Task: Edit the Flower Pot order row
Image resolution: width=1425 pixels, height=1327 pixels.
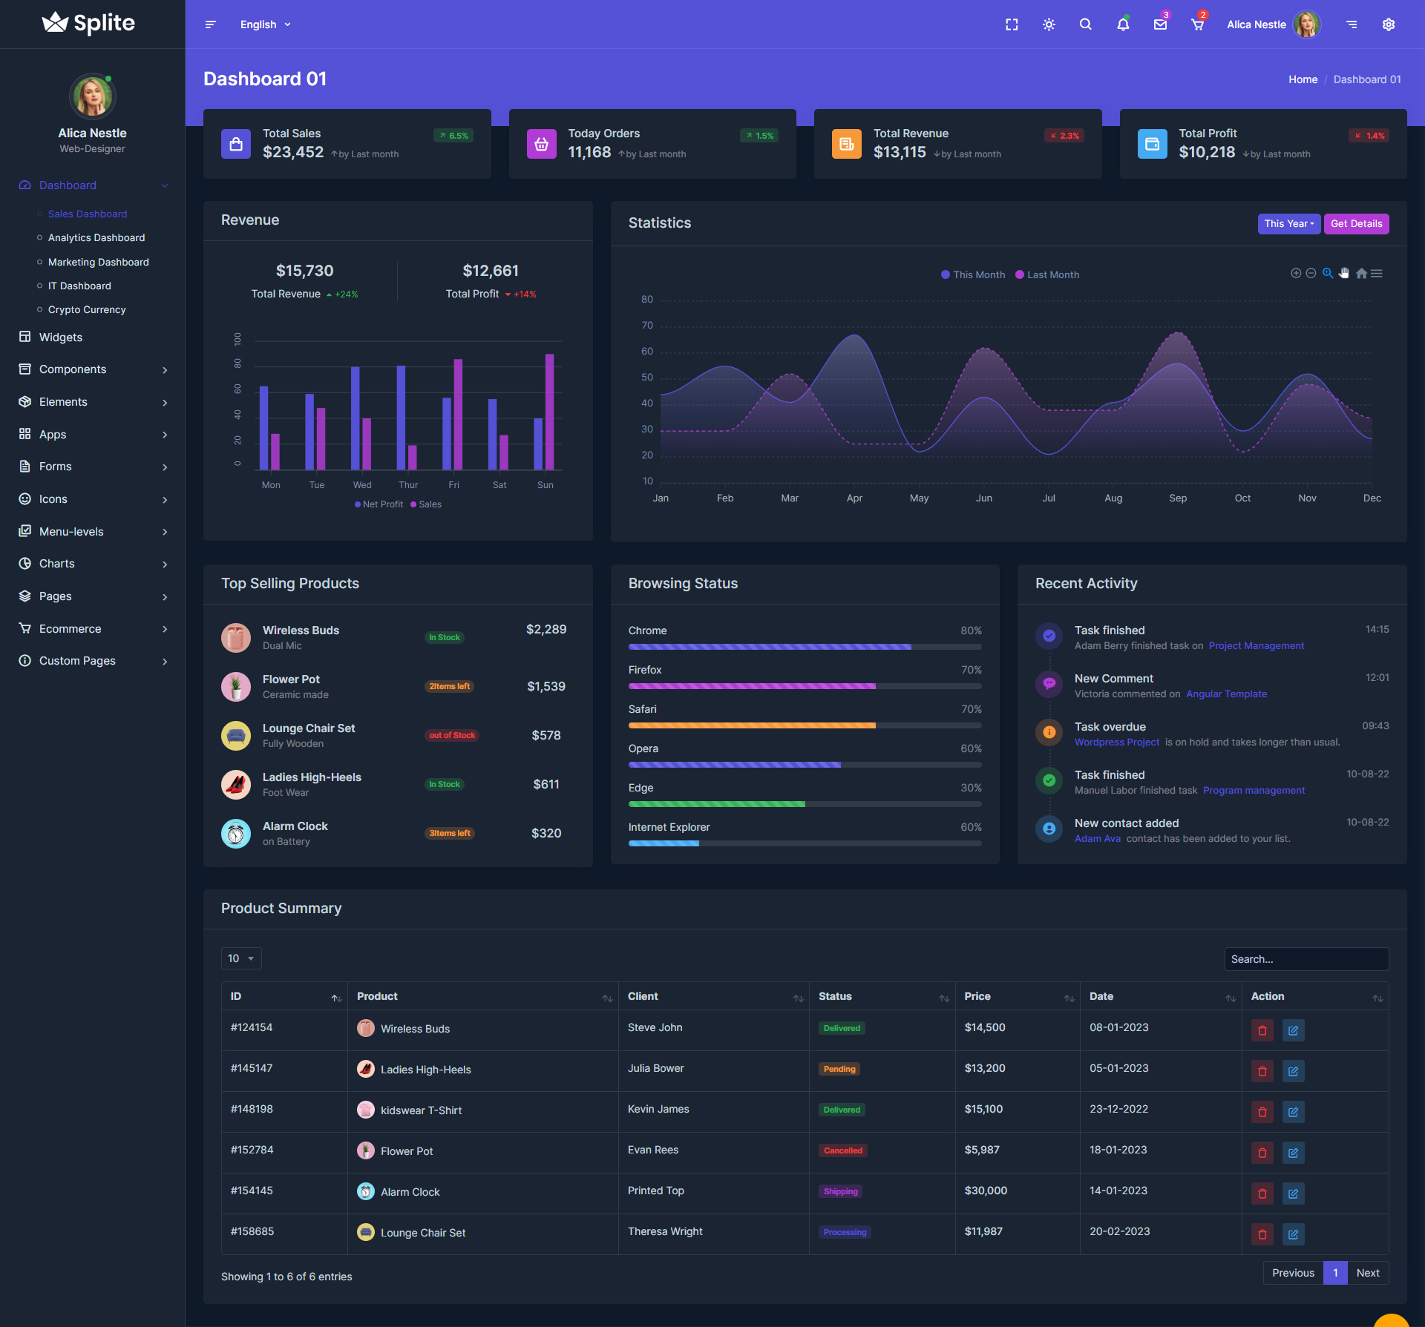Action: click(x=1293, y=1153)
